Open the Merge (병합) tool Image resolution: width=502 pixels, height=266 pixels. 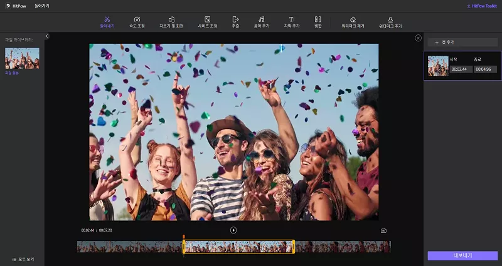click(x=318, y=22)
